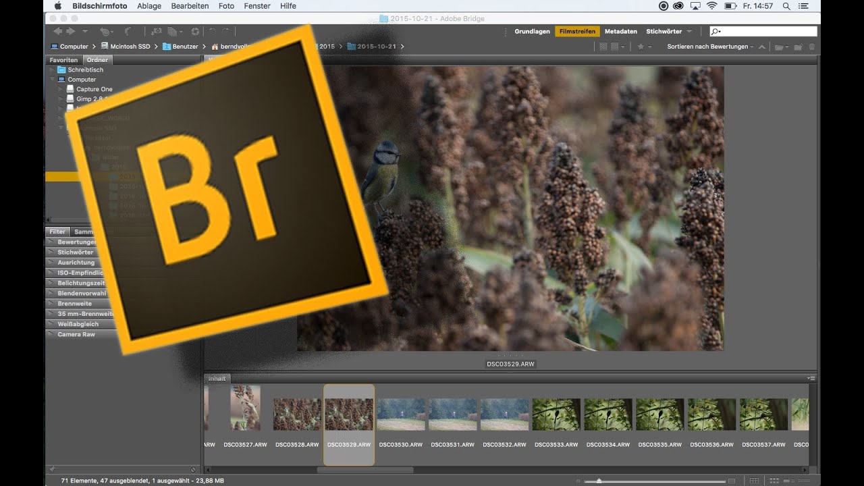864x486 pixels.
Task: Open the refine batch icon dropdown
Action: [x=175, y=32]
